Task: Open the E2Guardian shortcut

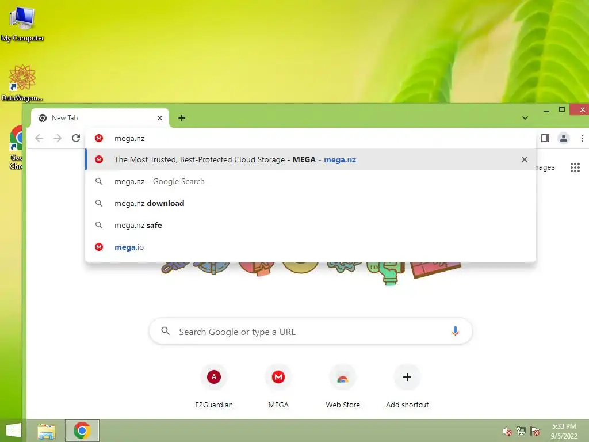Action: tap(214, 386)
